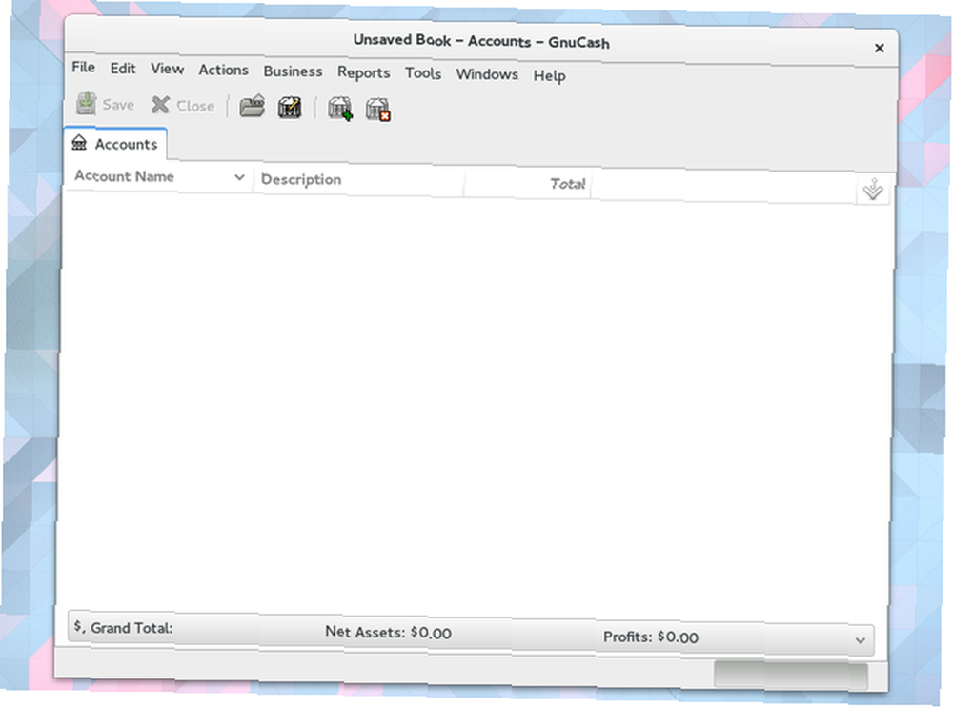Sort by the Account Name column header

(x=159, y=177)
